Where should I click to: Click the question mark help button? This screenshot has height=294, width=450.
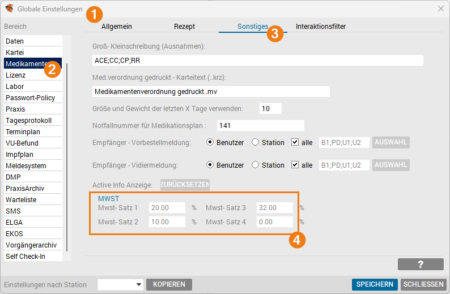click(420, 264)
